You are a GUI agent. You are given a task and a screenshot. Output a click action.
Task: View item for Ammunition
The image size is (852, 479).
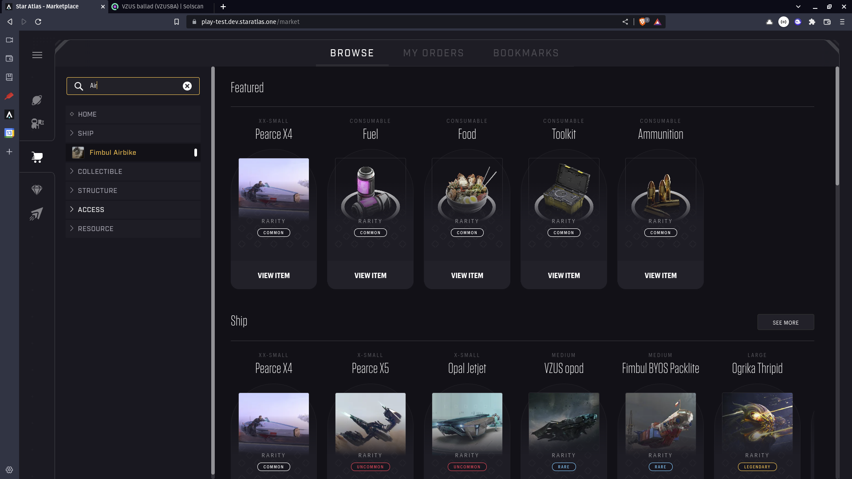tap(661, 275)
